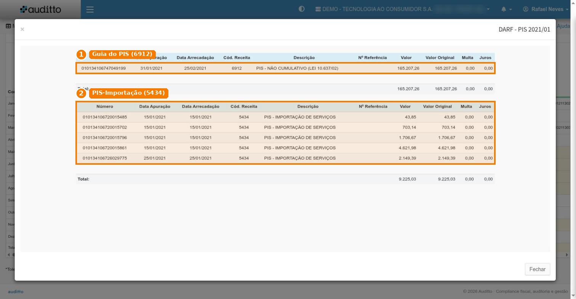Expand the DEMO company selector dropdown
Image resolution: width=576 pixels, height=299 pixels.
[402, 9]
